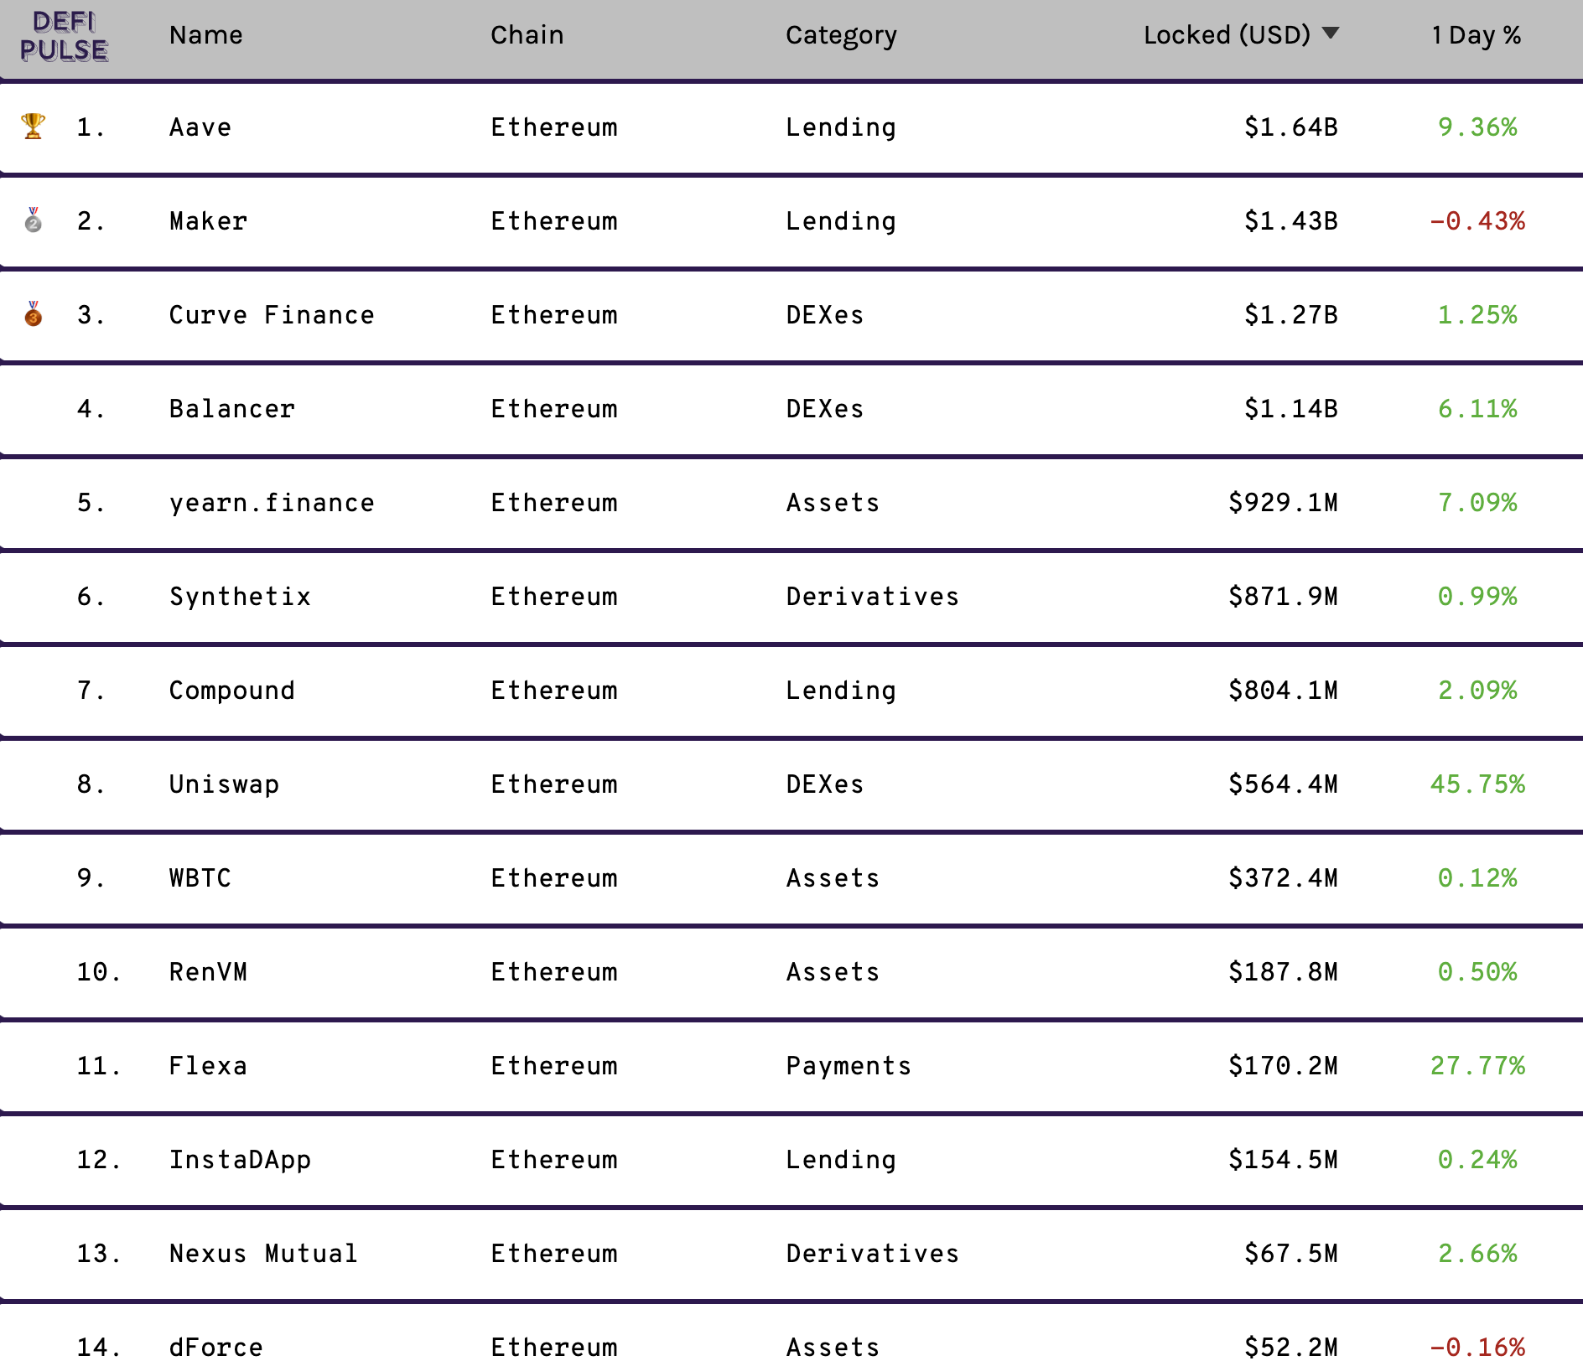Click the silver medal icon beside Maker
Viewport: 1583px width, 1366px height.
coord(33,220)
